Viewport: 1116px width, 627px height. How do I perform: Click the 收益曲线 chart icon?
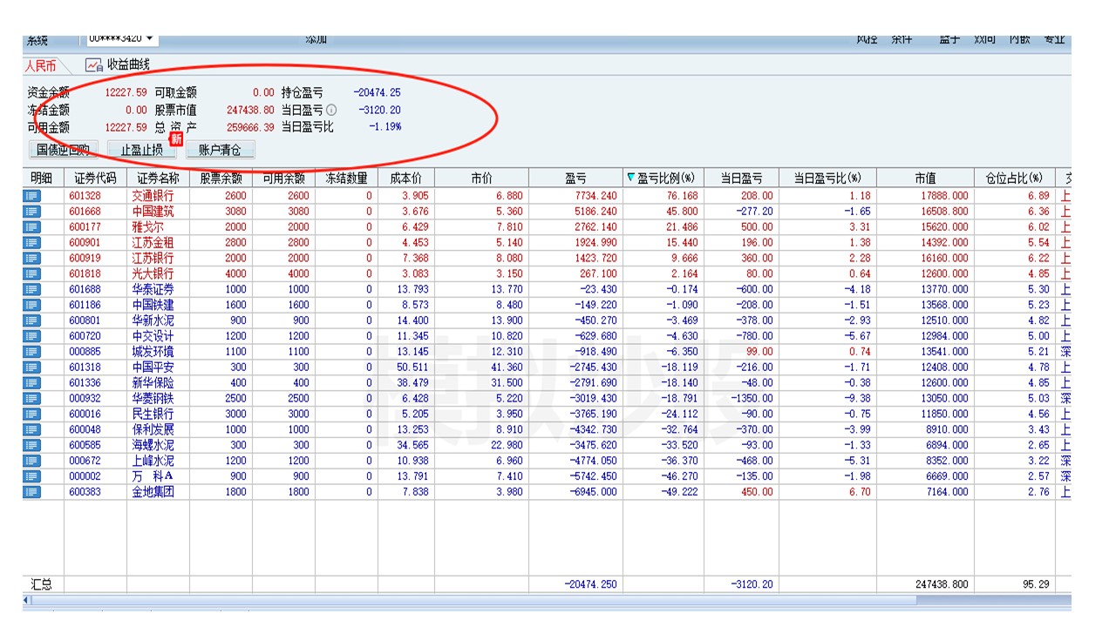pyautogui.click(x=93, y=65)
